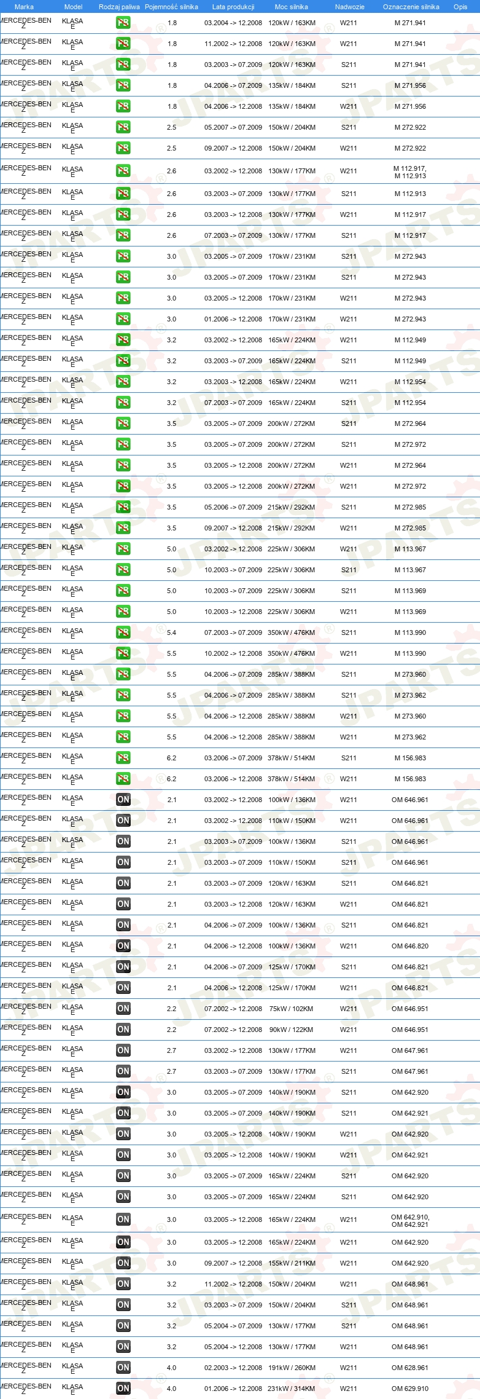Click engine code M 272.972 in S211 row

pyautogui.click(x=410, y=444)
